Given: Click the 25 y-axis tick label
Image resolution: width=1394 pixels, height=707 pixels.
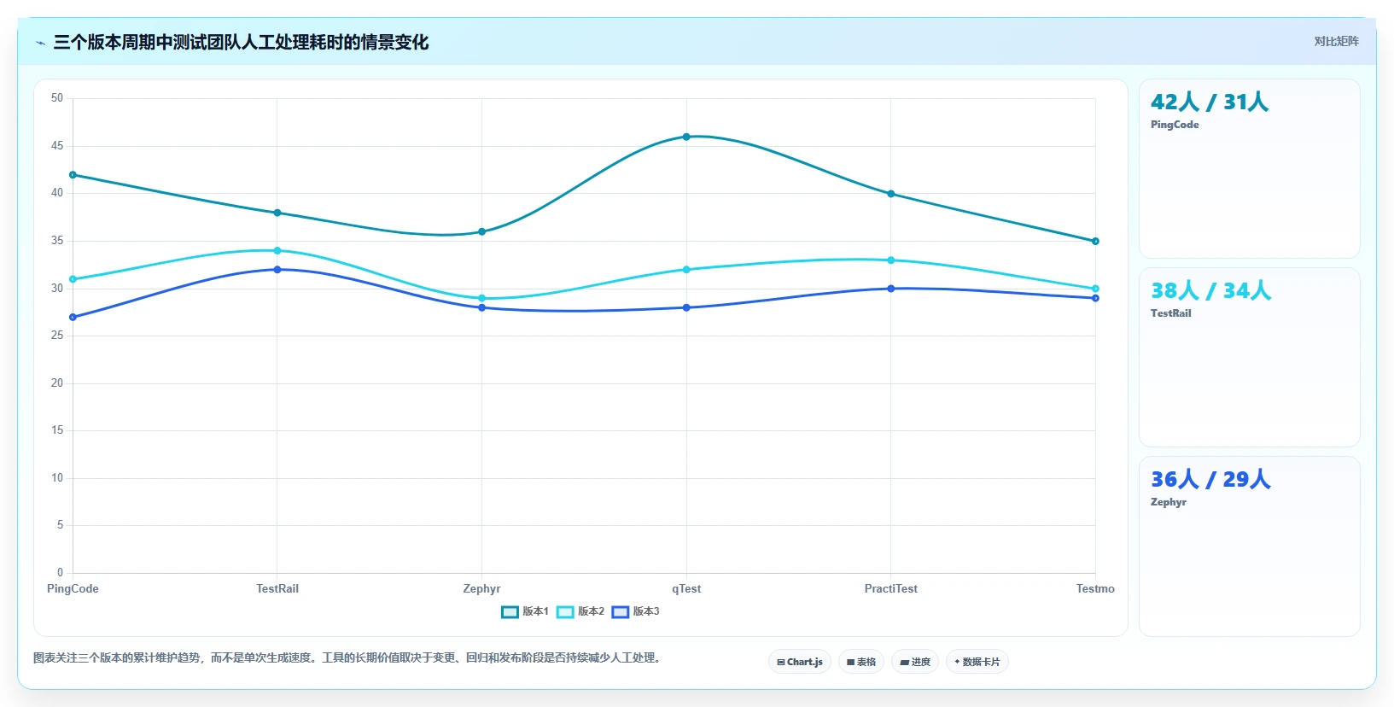Looking at the screenshot, I should coord(57,336).
